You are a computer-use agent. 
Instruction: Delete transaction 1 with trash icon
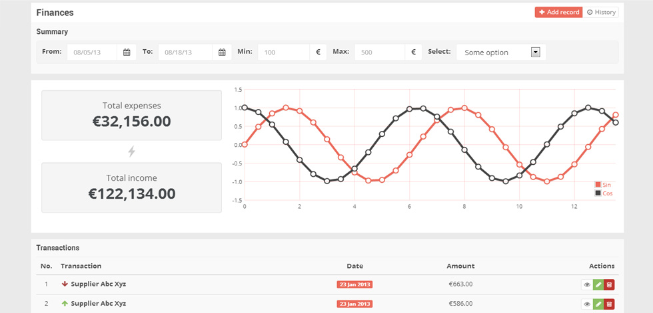pyautogui.click(x=609, y=285)
